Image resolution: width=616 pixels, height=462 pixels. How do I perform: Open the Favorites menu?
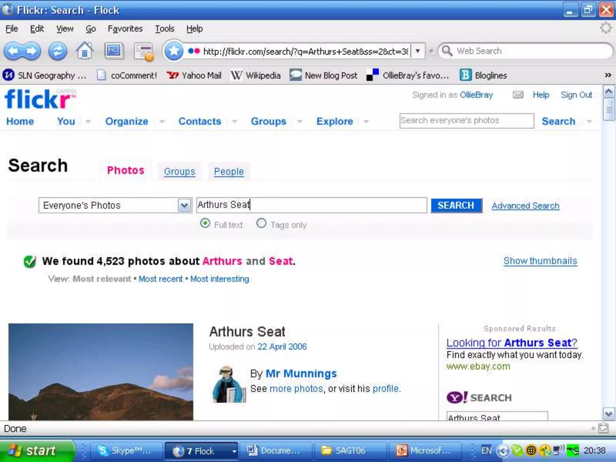click(125, 29)
